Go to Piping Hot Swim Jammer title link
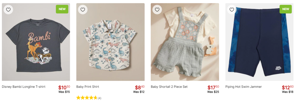Viewport: 296px width, 105px height. coord(244,87)
